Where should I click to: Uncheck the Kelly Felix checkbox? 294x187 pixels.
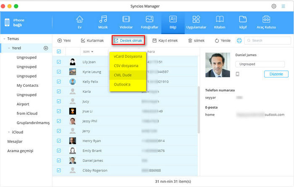(x=59, y=82)
